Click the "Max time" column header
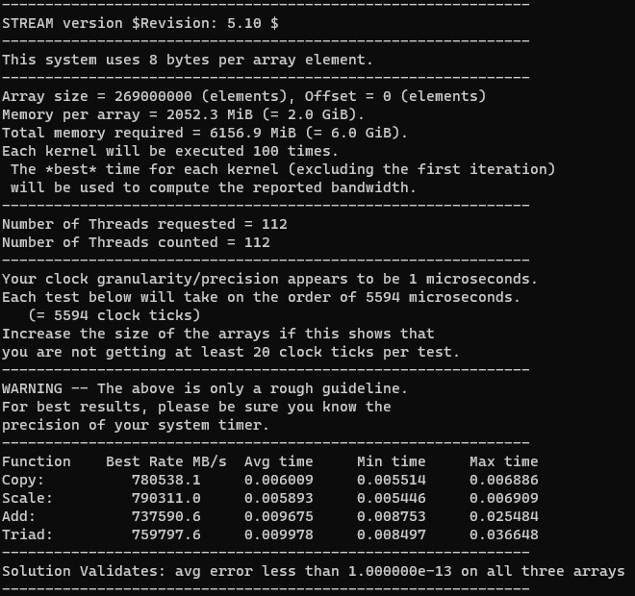The height and width of the screenshot is (596, 635). 503,462
